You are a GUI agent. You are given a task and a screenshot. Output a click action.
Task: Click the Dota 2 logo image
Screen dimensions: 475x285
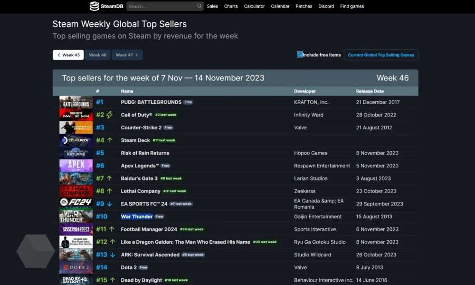tap(76, 267)
